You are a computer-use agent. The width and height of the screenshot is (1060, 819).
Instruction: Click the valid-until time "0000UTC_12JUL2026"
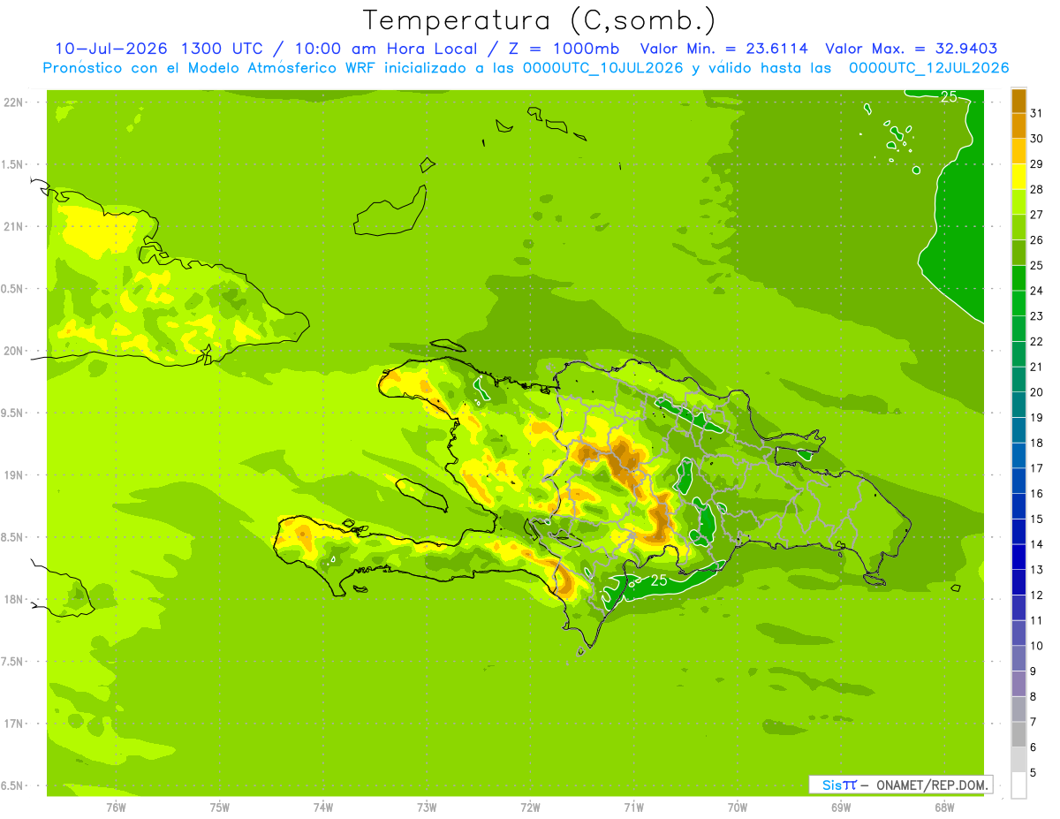(929, 68)
